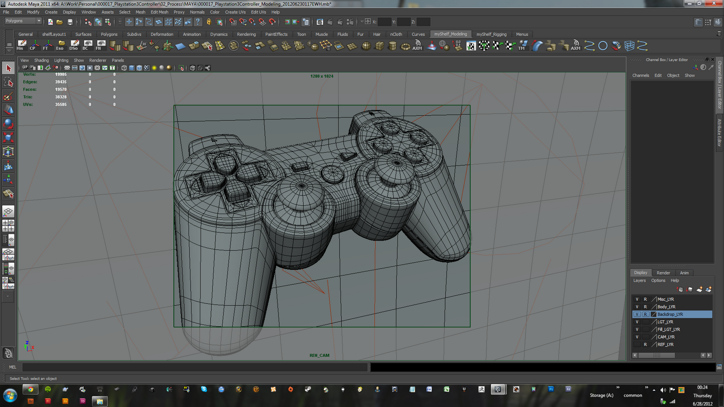Create a new empty display layer
The image size is (724, 407).
(700, 289)
